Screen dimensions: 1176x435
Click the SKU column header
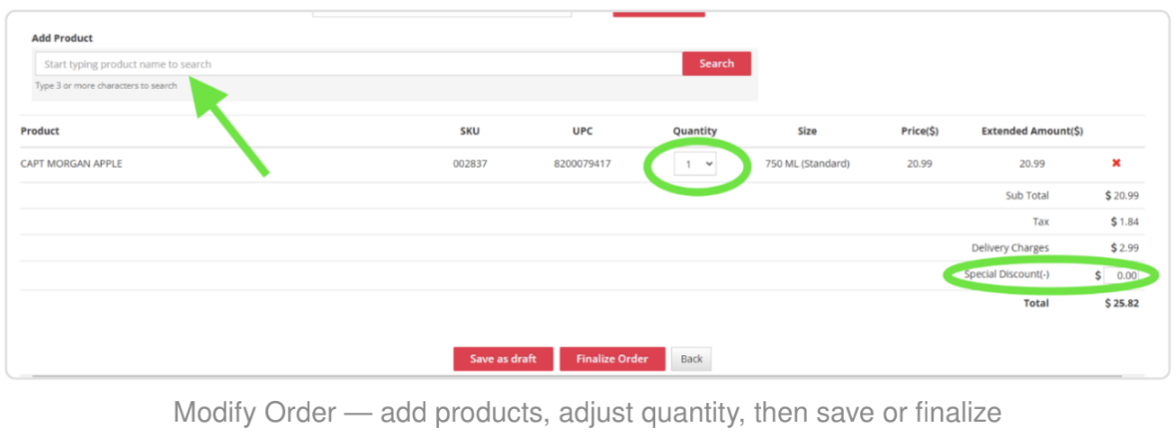(470, 132)
